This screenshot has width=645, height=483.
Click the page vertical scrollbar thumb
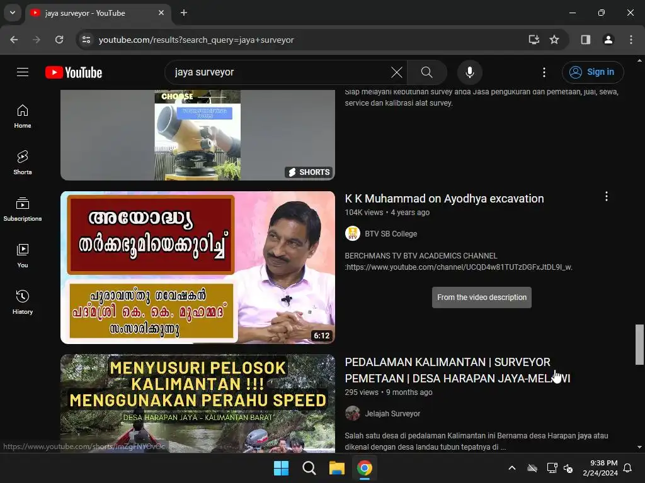(x=639, y=344)
